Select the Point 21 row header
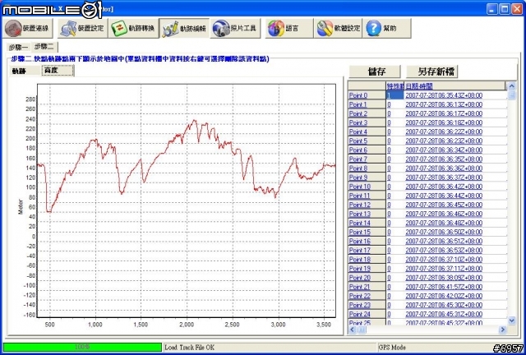This screenshot has height=355, width=526. pyautogui.click(x=367, y=287)
